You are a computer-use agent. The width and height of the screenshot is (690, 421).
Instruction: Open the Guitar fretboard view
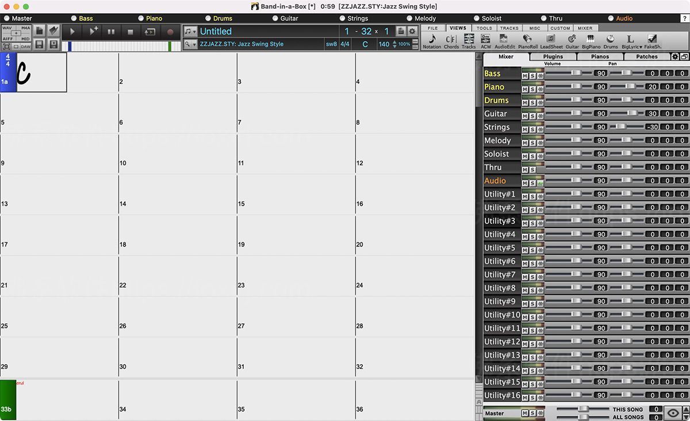[572, 40]
